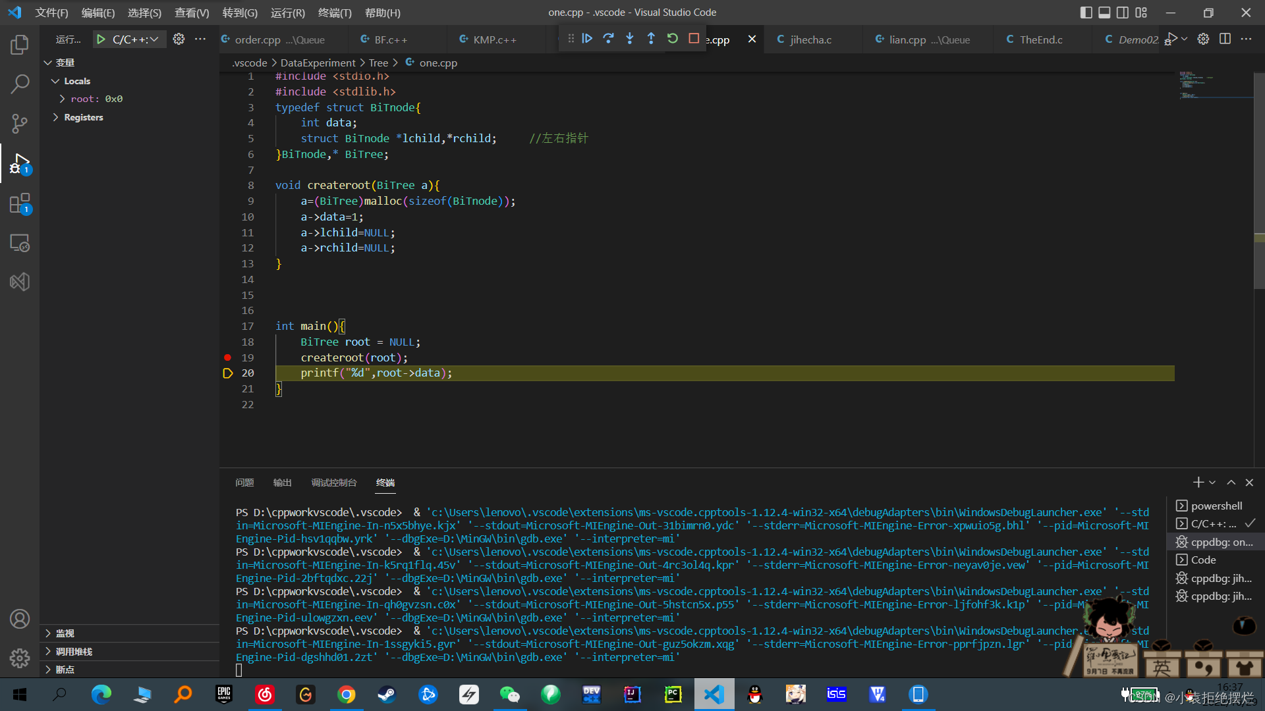
Task: Open Accounts menu in activity bar
Action: point(20,619)
